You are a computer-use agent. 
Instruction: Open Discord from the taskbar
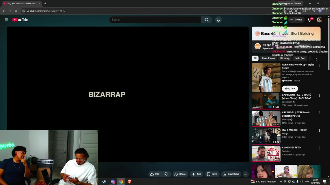(113, 182)
